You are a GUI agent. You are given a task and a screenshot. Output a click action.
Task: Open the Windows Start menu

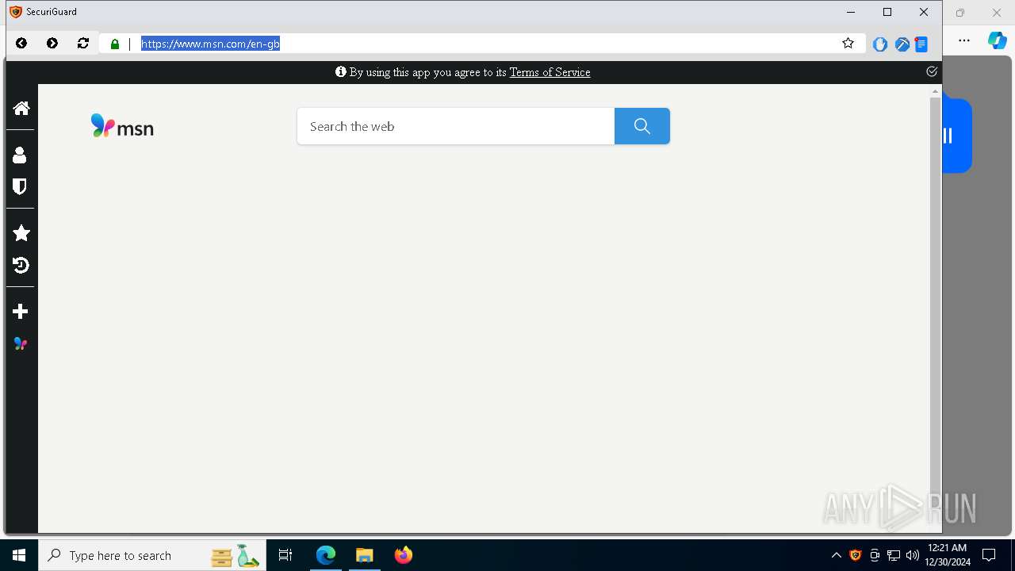[x=19, y=555]
